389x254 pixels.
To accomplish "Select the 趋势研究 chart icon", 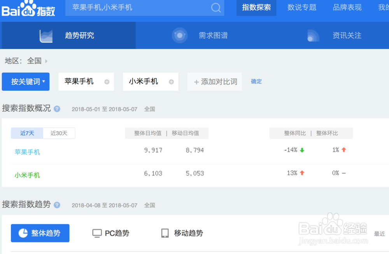I will 46,35.
